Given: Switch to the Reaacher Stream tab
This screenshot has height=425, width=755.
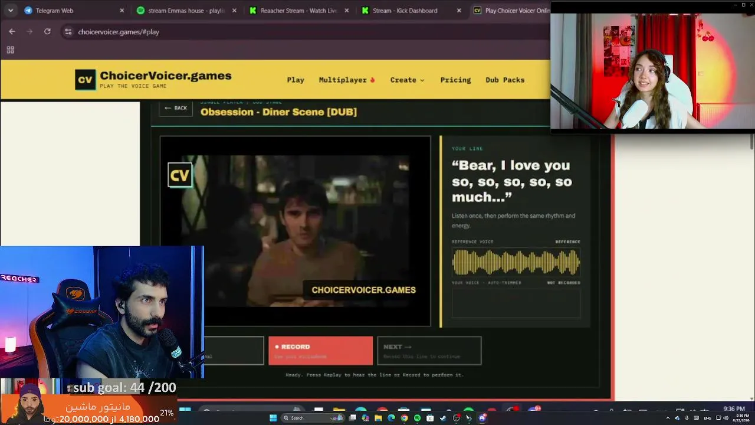Looking at the screenshot, I should coord(298,11).
